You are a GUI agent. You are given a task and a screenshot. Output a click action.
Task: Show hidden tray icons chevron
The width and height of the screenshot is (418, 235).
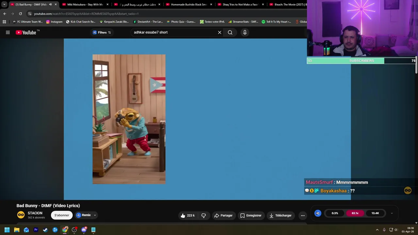coord(377,230)
